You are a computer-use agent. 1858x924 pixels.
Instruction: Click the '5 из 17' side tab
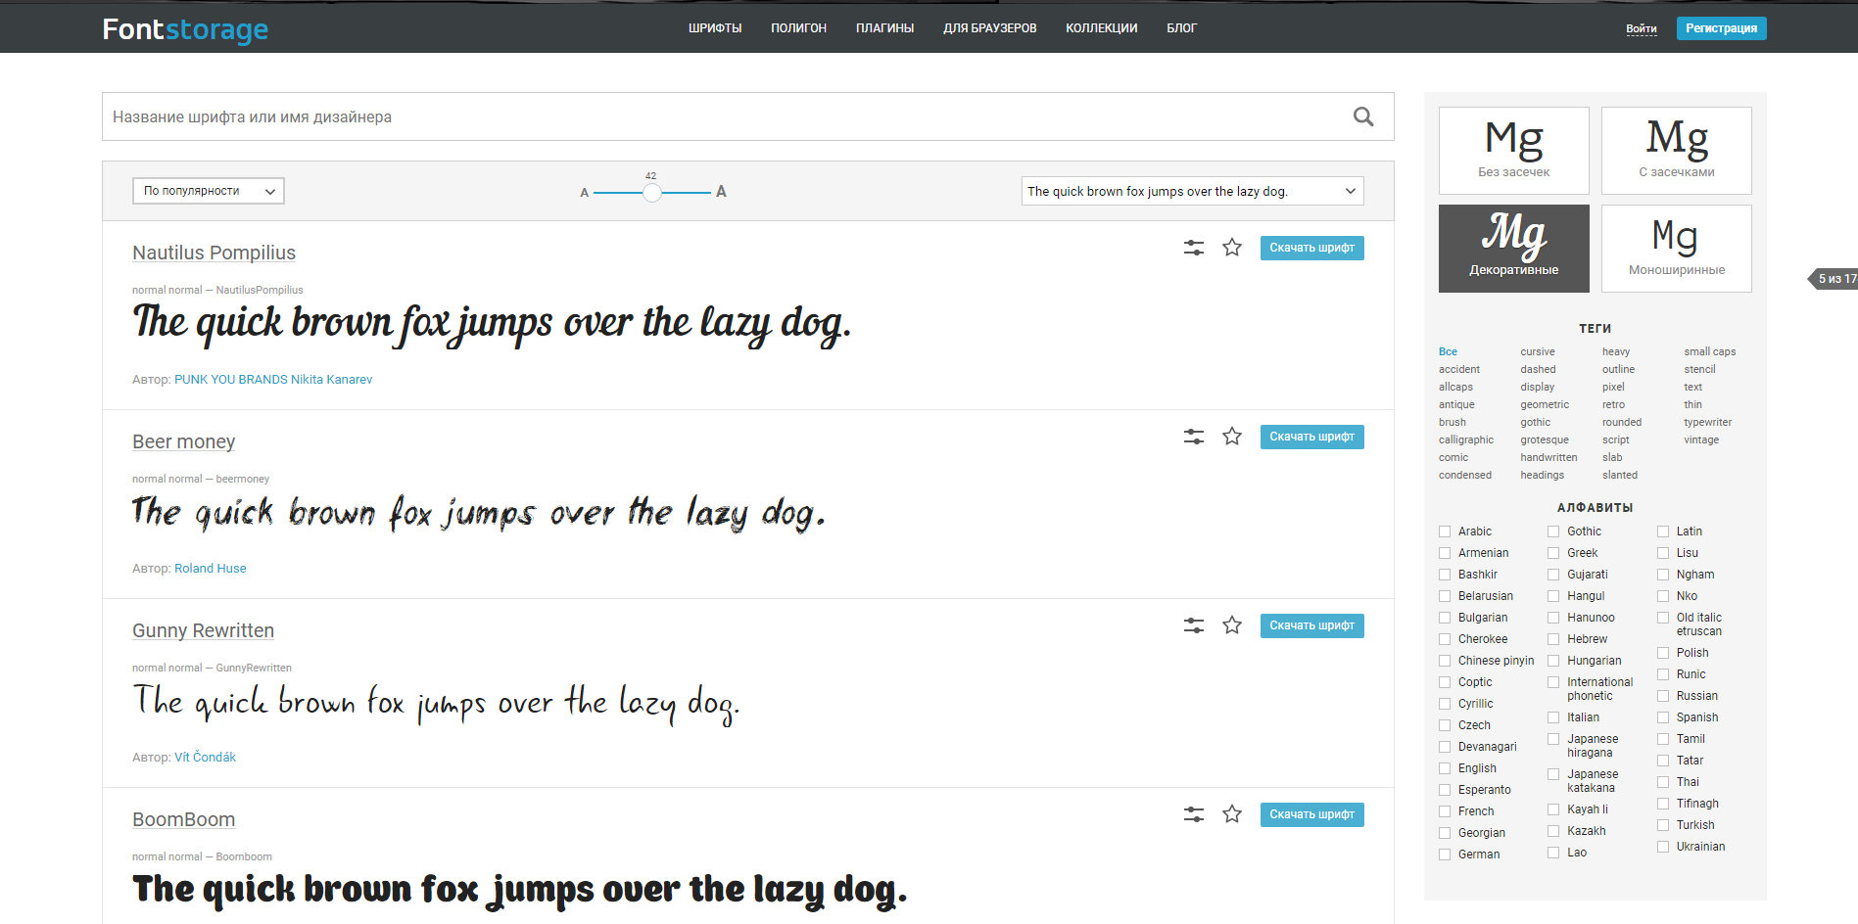[1833, 279]
